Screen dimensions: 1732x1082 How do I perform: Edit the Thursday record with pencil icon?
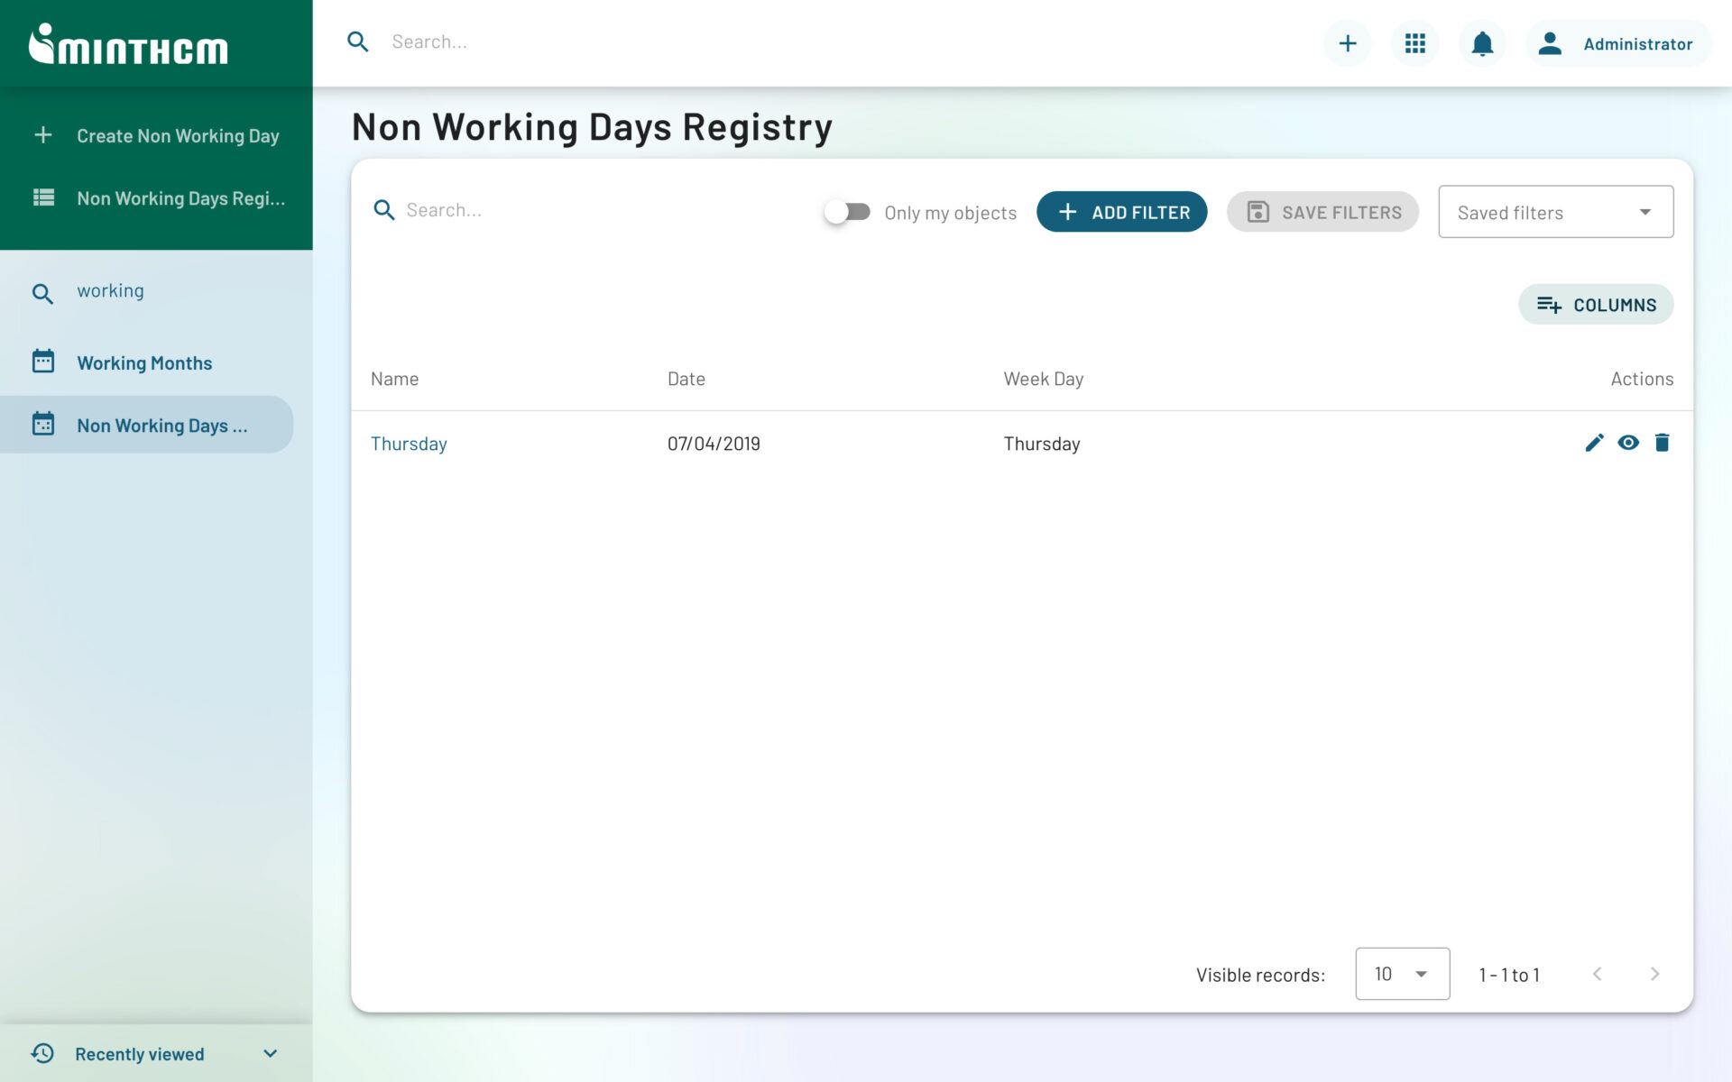pos(1593,443)
